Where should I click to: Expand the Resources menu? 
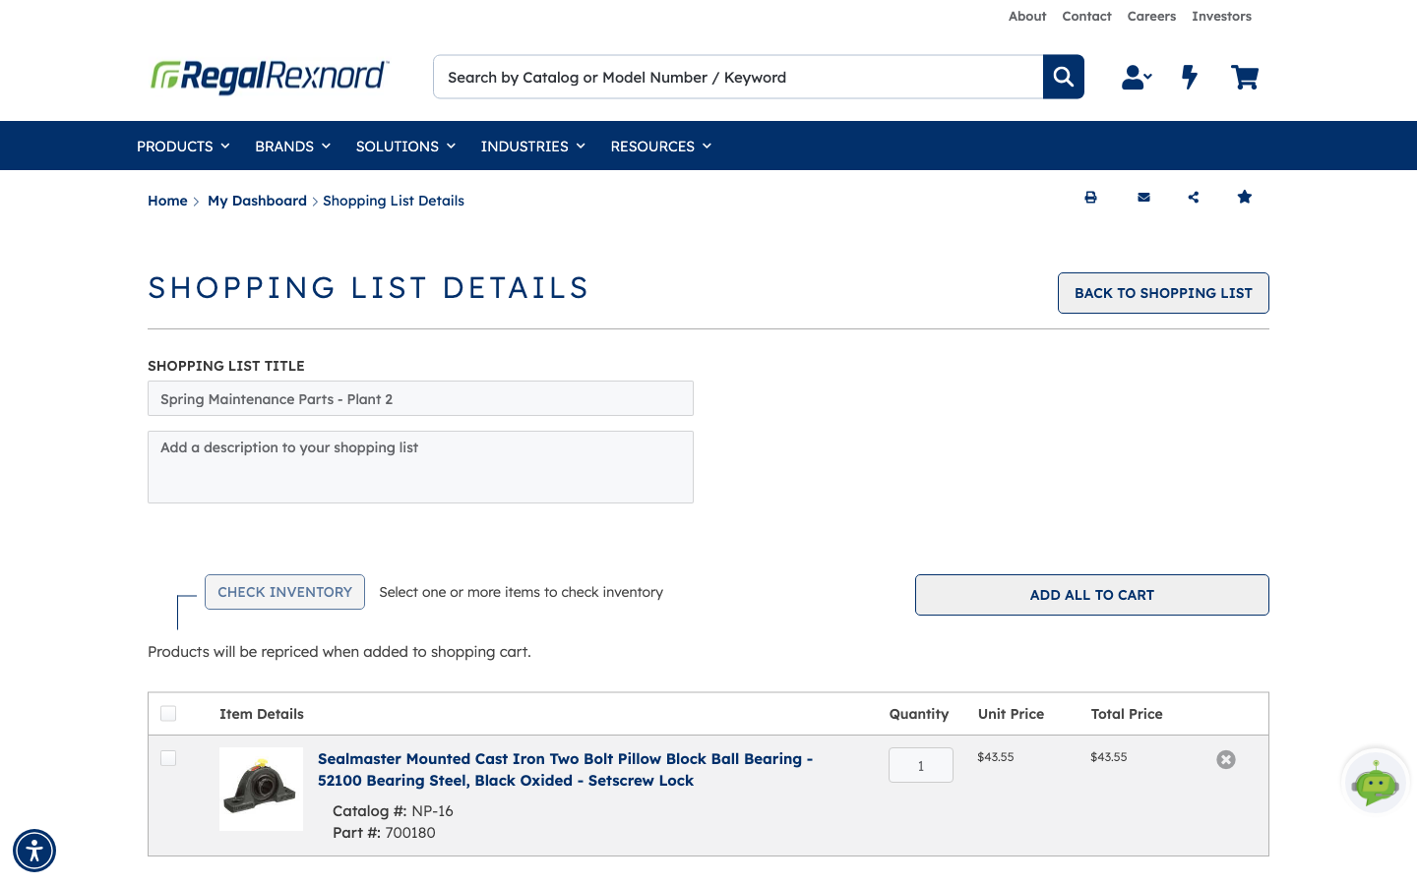(660, 147)
